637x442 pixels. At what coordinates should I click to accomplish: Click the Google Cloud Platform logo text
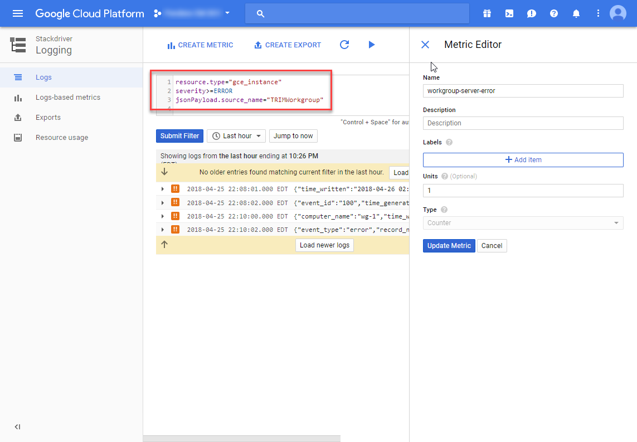pos(90,13)
